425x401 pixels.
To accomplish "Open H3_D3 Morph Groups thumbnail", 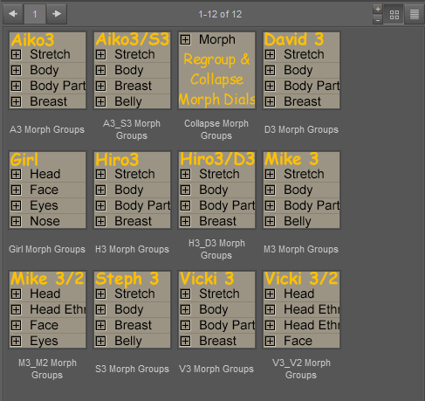I will (216, 190).
